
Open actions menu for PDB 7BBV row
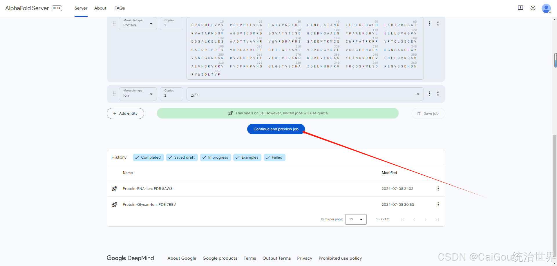coord(438,204)
